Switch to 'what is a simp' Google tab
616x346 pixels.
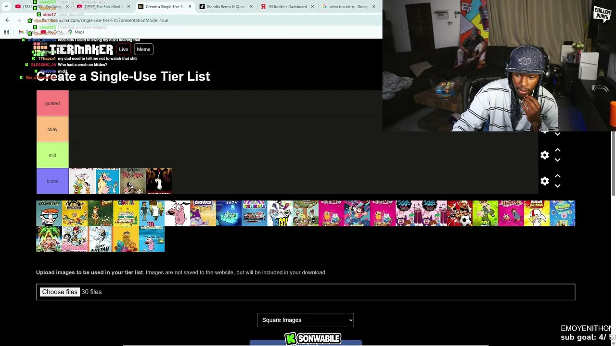point(348,7)
